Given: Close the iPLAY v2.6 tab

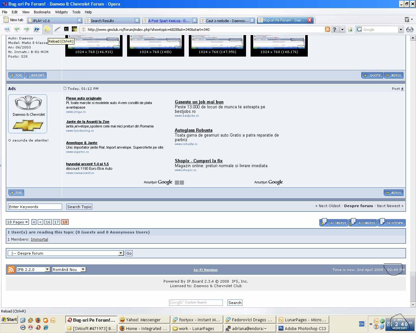Looking at the screenshot, I should 79,20.
